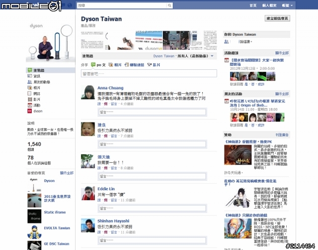Click Shinhan Hayashi's profile picture
Image resolution: width=318 pixels, height=250 pixels.
(x=88, y=226)
